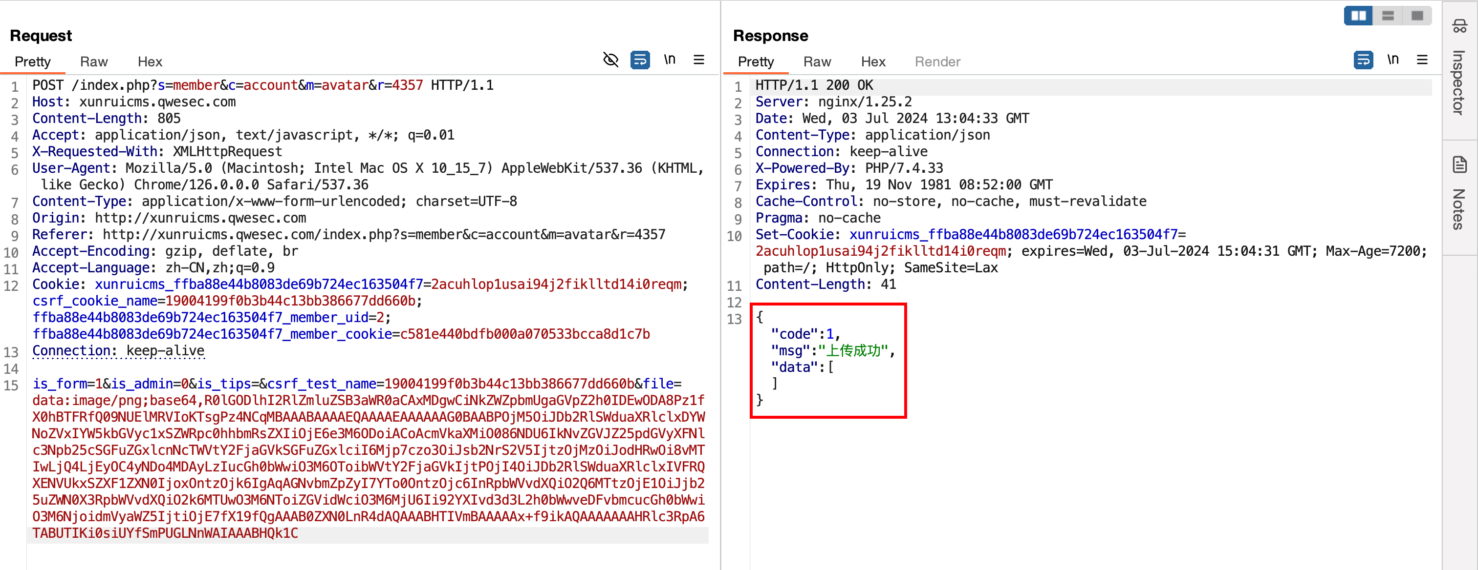The image size is (1478, 570).
Task: Click the User-Agent Mozilla/5.0 header line
Action: [368, 177]
